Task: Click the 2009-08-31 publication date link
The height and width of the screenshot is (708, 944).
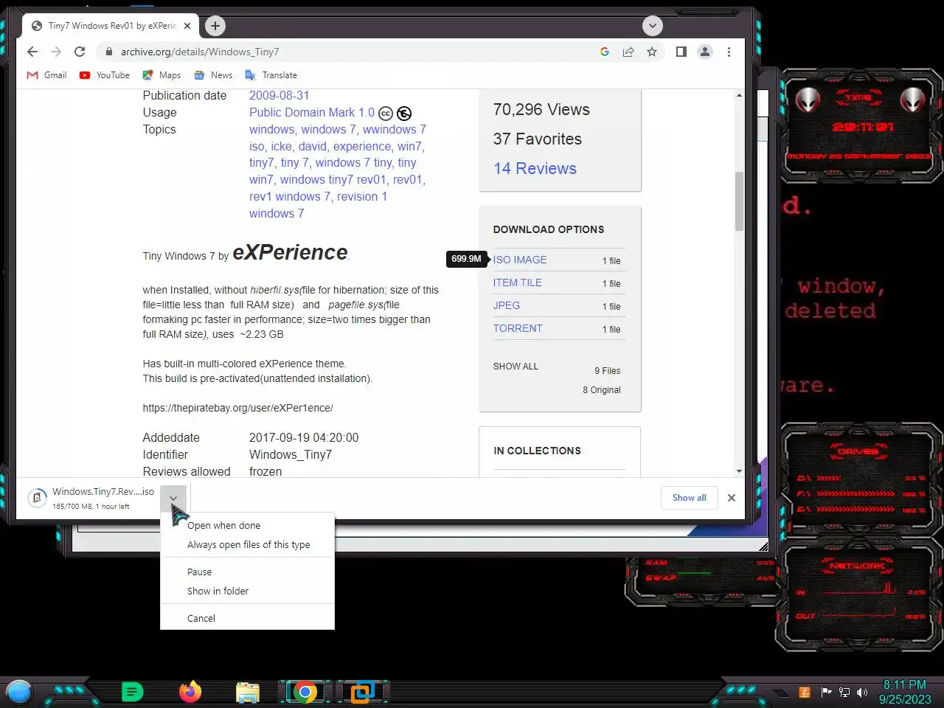Action: point(280,95)
